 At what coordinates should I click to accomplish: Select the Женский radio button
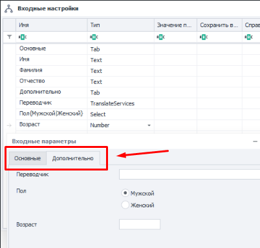(125, 205)
